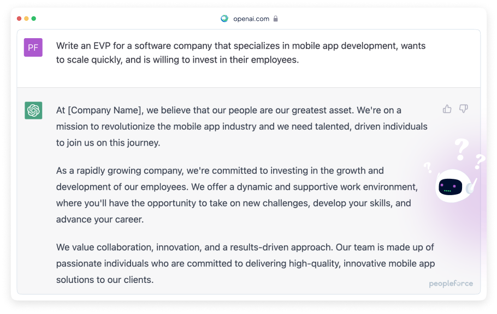Maximize the window with the green button

[34, 19]
